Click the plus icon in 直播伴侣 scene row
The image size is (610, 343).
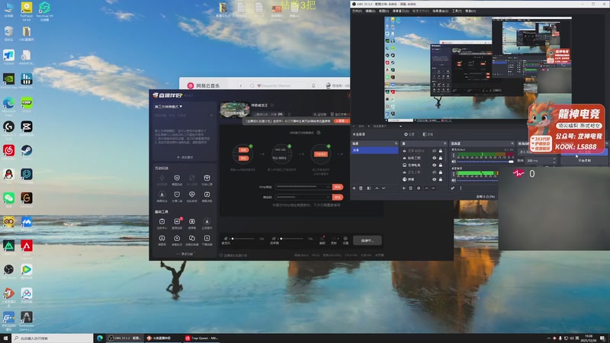coord(212,116)
